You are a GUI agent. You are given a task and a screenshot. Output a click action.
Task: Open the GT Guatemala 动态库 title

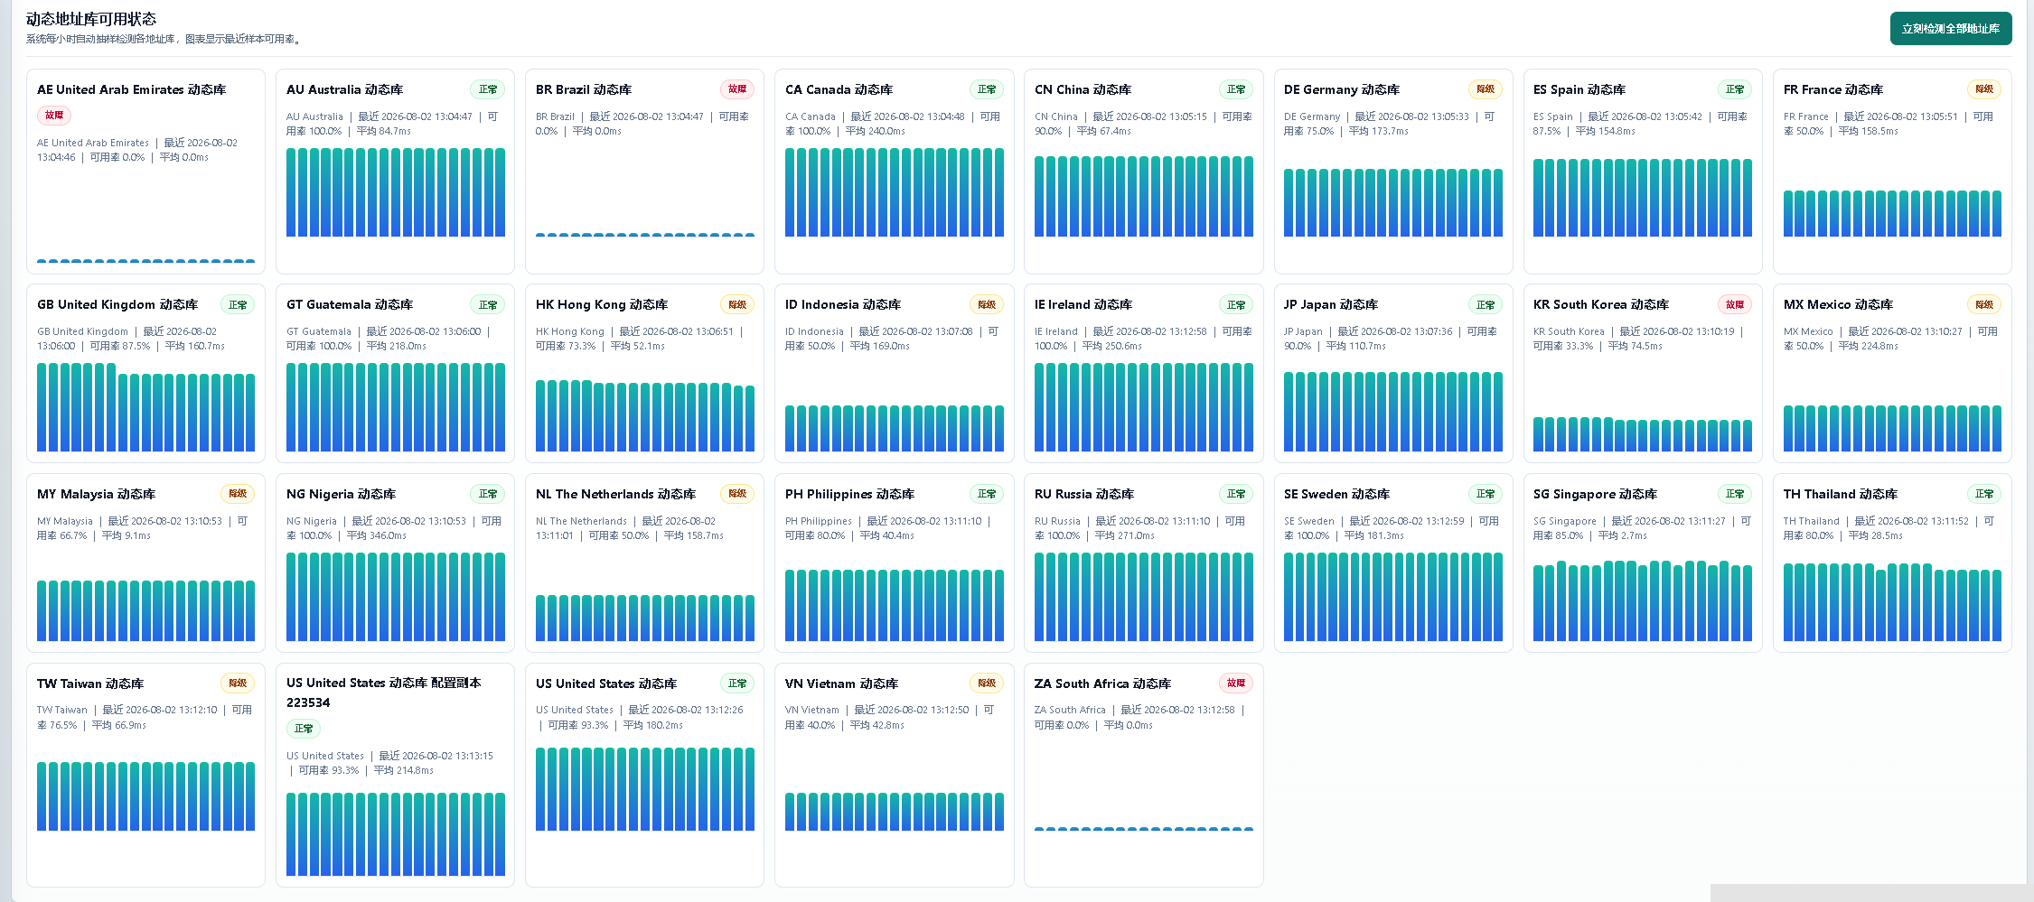[350, 304]
